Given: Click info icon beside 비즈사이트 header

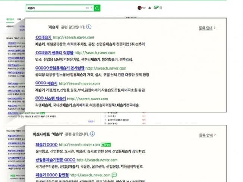Looking at the screenshot, I should coord(92,134).
